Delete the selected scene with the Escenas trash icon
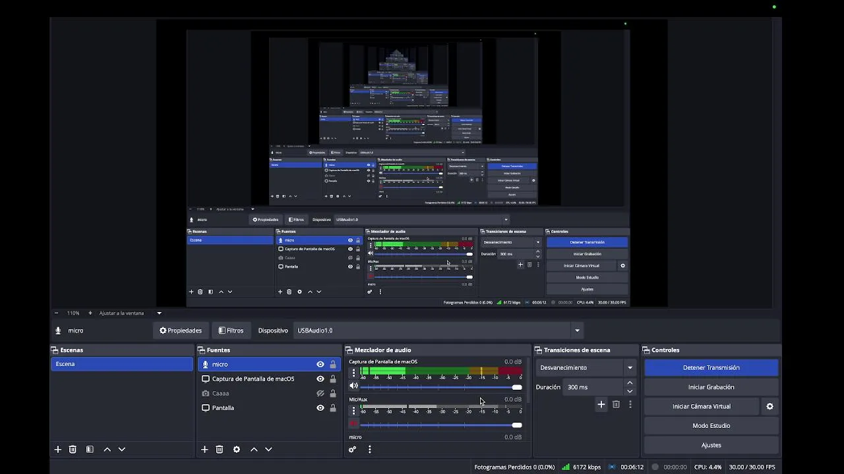Screen dimensions: 844x474 (73, 450)
